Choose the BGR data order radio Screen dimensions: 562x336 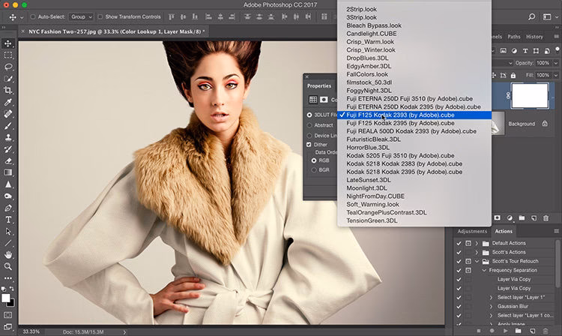(x=314, y=170)
